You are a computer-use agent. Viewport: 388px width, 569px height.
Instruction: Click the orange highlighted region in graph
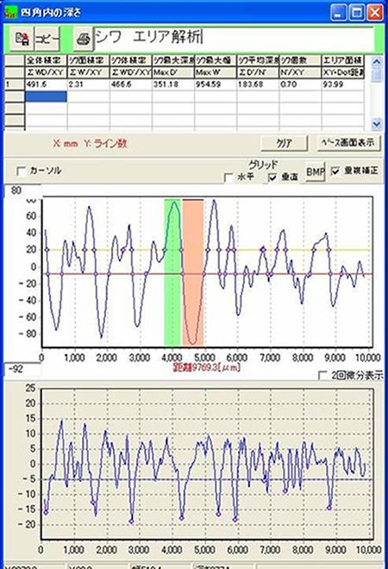tap(193, 272)
